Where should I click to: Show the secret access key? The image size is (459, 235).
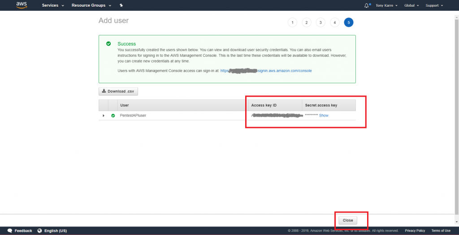point(324,115)
